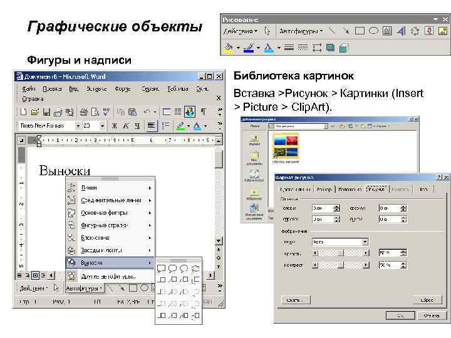Paste from clipboard in Word toolbar
The image size is (451, 338).
pyautogui.click(x=132, y=112)
